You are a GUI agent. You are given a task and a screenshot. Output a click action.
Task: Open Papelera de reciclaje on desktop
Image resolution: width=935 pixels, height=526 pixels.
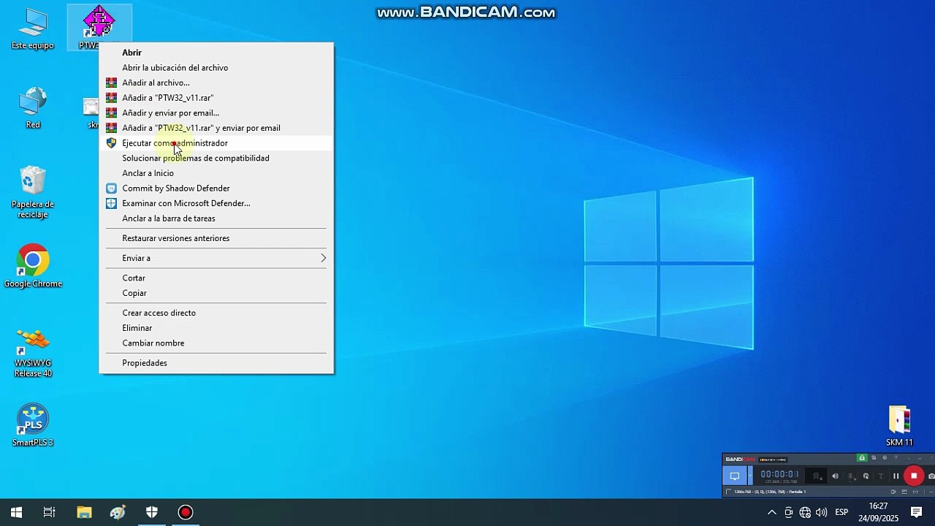pyautogui.click(x=33, y=192)
